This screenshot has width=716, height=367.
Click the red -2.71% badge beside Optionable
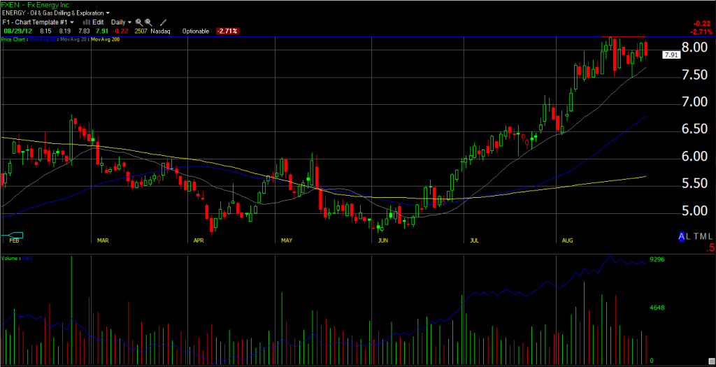coord(227,31)
